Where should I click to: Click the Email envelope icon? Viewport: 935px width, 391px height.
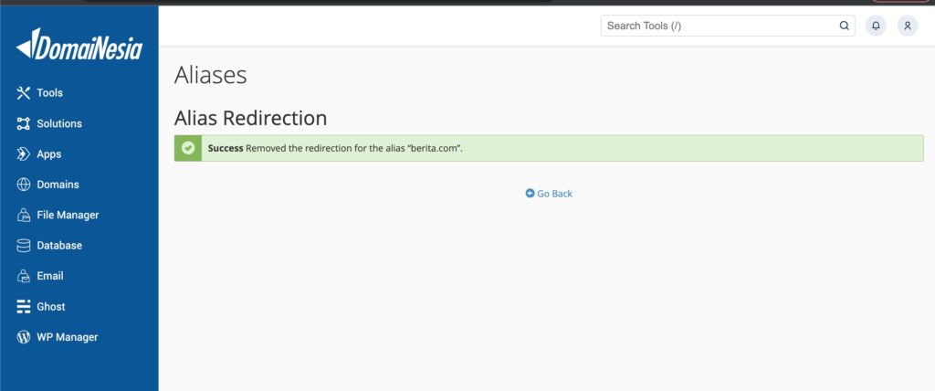click(x=24, y=276)
